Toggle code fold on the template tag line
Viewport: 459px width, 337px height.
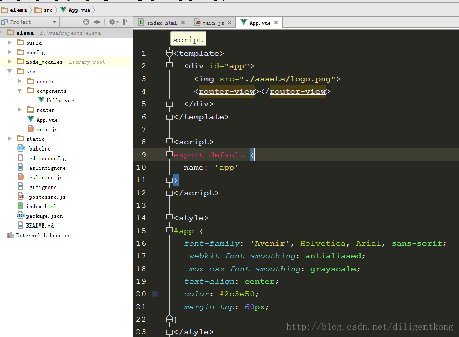[169, 53]
